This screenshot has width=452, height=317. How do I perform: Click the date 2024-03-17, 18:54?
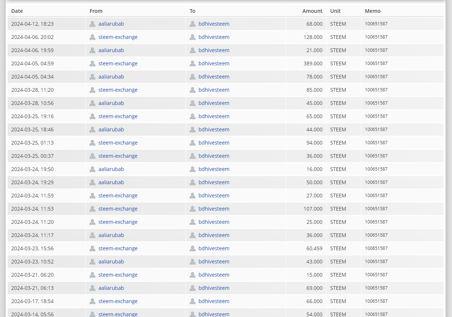[x=32, y=301]
